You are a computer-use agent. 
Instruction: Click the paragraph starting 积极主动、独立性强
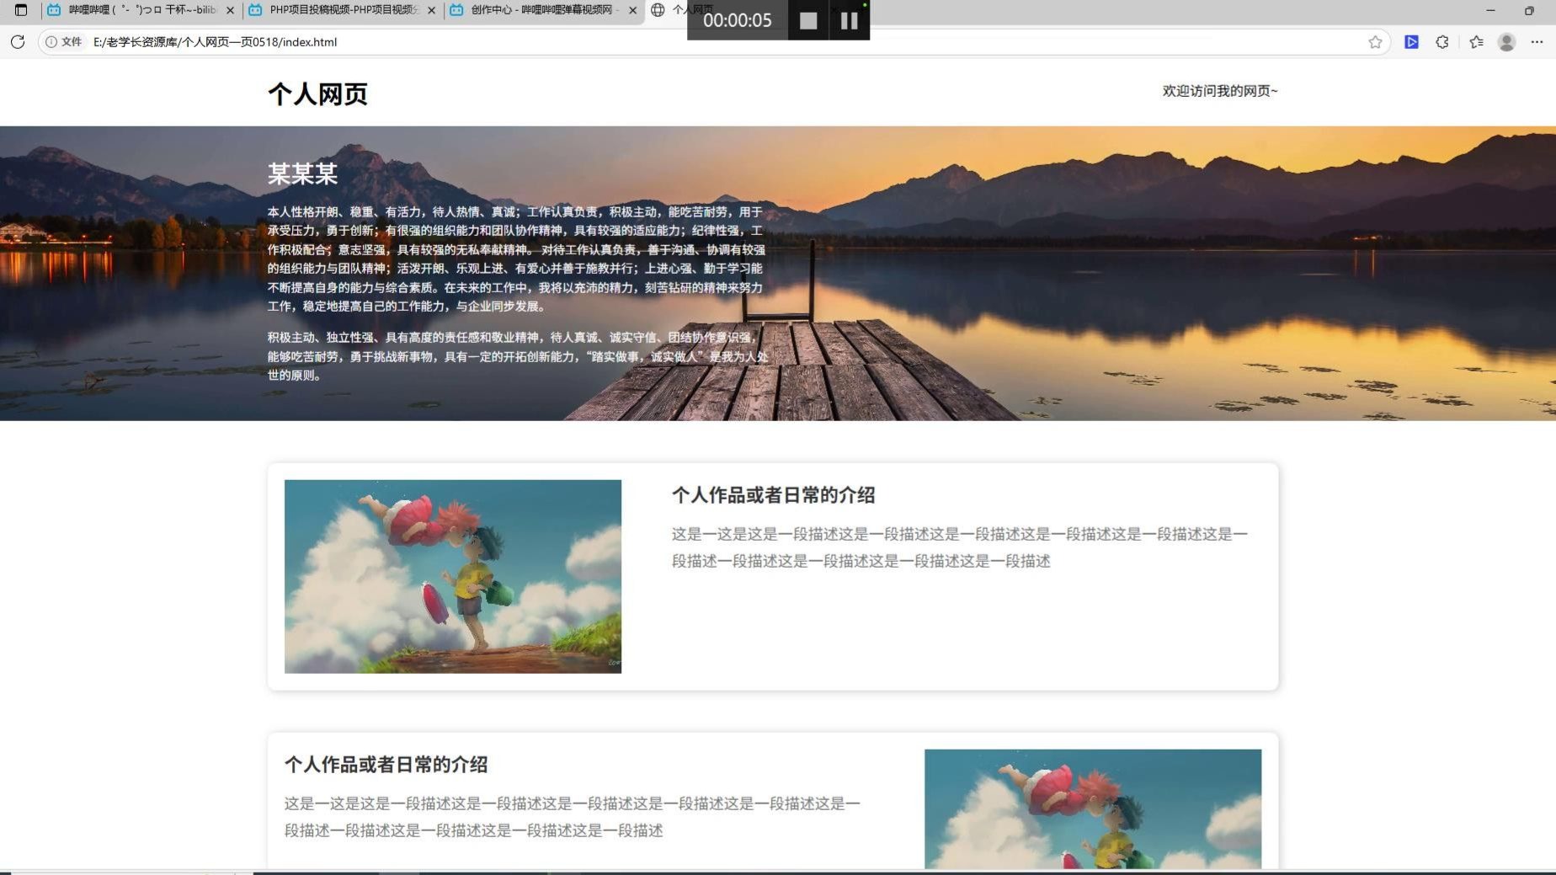[x=517, y=356]
